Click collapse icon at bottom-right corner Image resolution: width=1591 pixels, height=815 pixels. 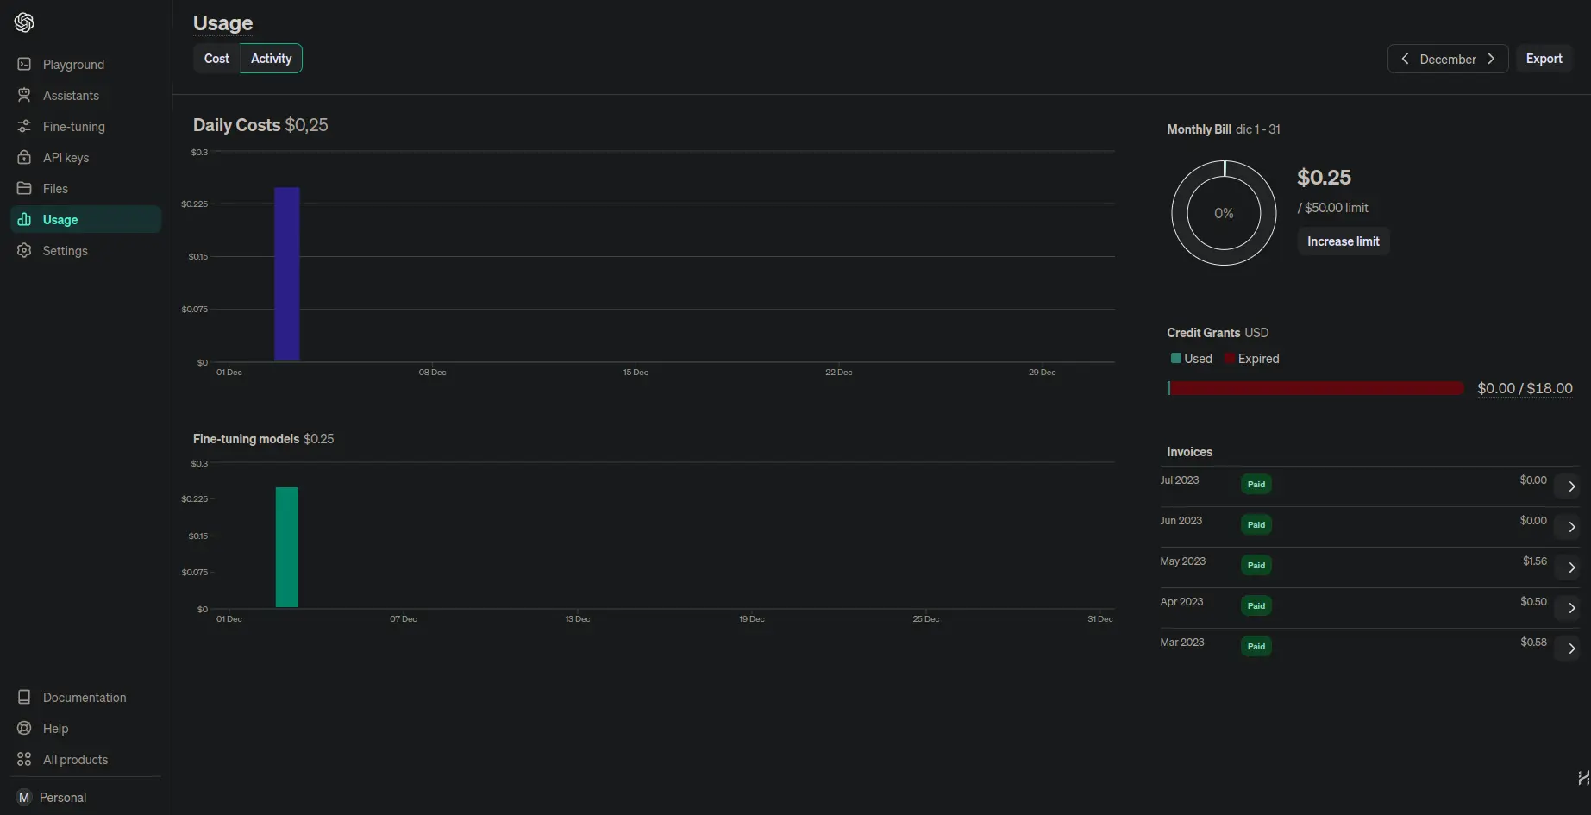[1583, 778]
